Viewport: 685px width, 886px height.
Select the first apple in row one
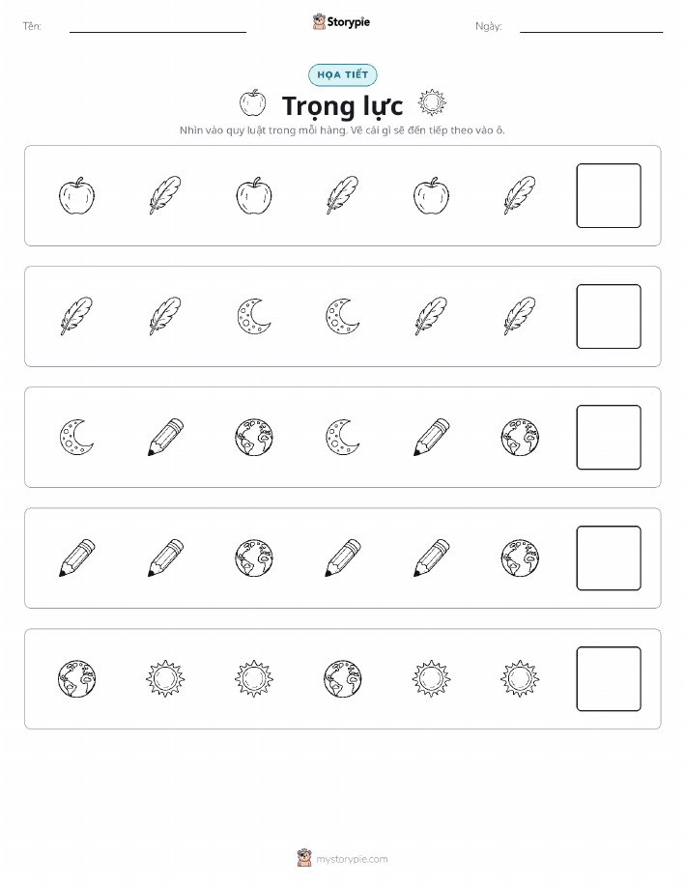click(77, 195)
